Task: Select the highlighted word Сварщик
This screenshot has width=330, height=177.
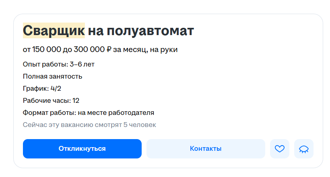Action: (54, 31)
